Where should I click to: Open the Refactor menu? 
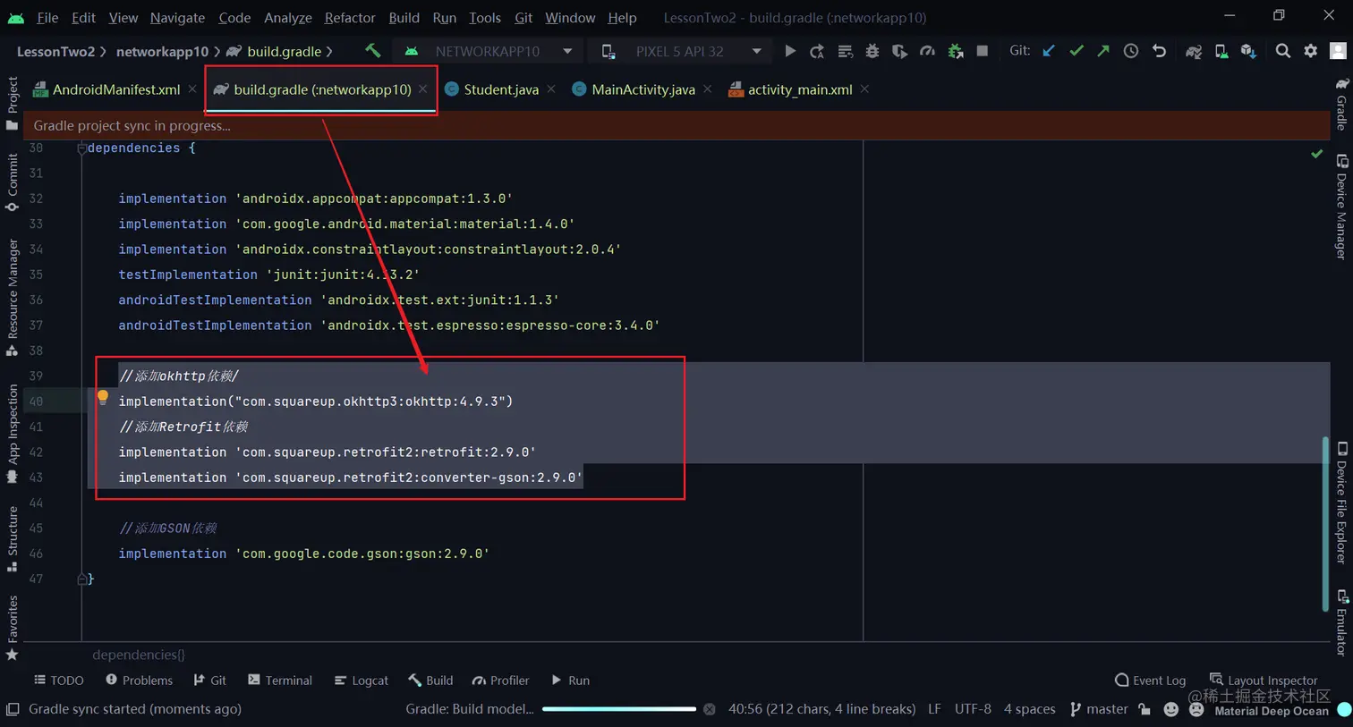pos(350,17)
